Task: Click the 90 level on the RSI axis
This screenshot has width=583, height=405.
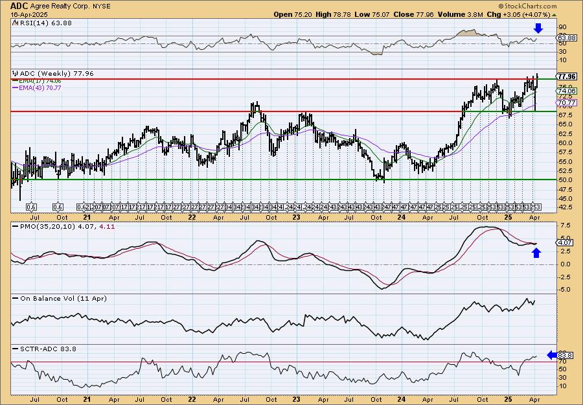Action: 562,27
